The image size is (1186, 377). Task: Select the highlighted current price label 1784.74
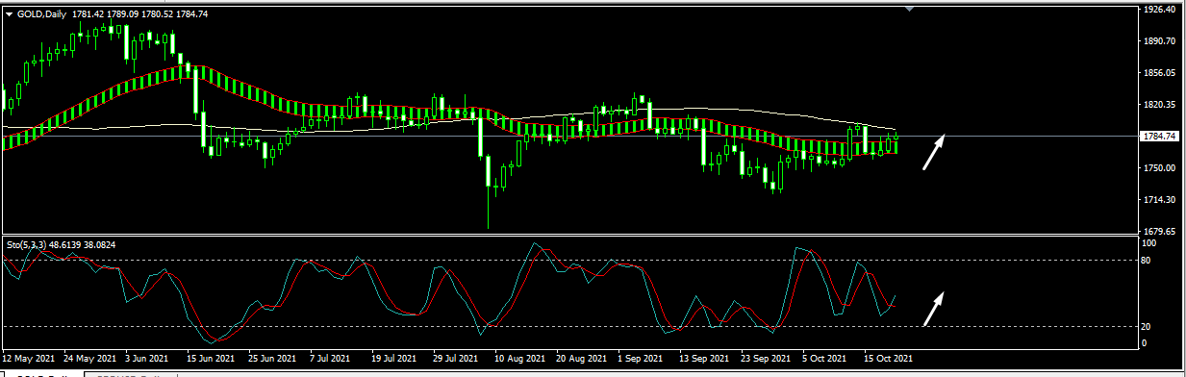pyautogui.click(x=1159, y=137)
